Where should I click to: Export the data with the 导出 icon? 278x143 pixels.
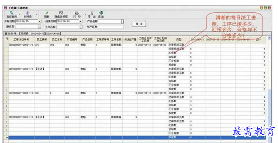pos(92,14)
